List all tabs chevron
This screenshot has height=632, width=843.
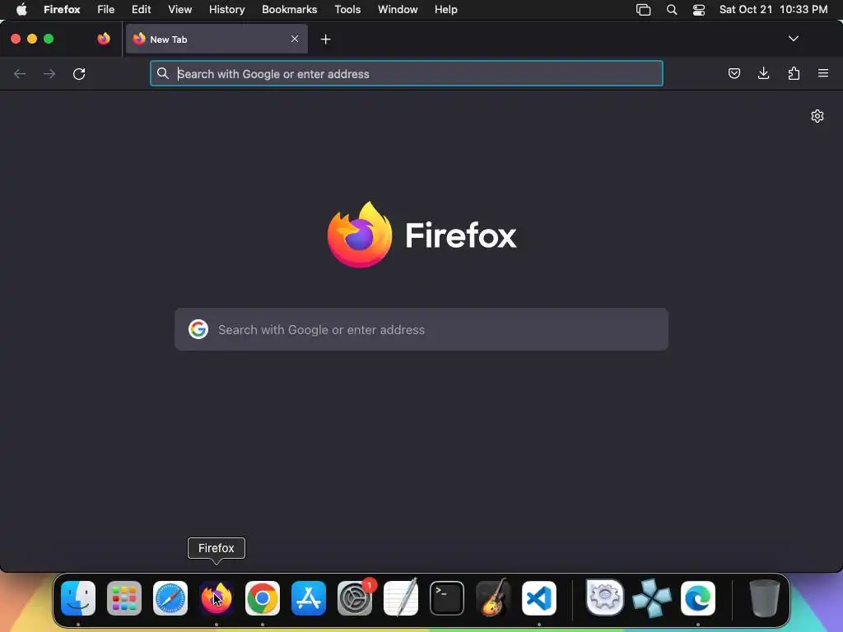point(794,39)
